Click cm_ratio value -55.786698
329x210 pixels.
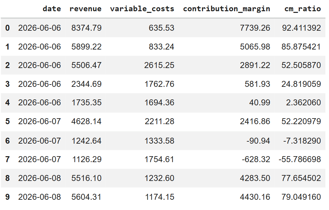[300, 159]
